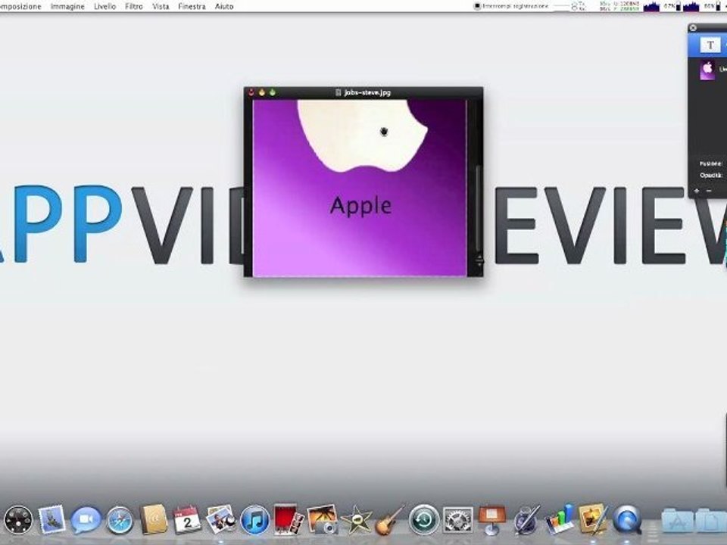Open iCal calendar in the Dock
This screenshot has width=727, height=545.
pos(187,519)
